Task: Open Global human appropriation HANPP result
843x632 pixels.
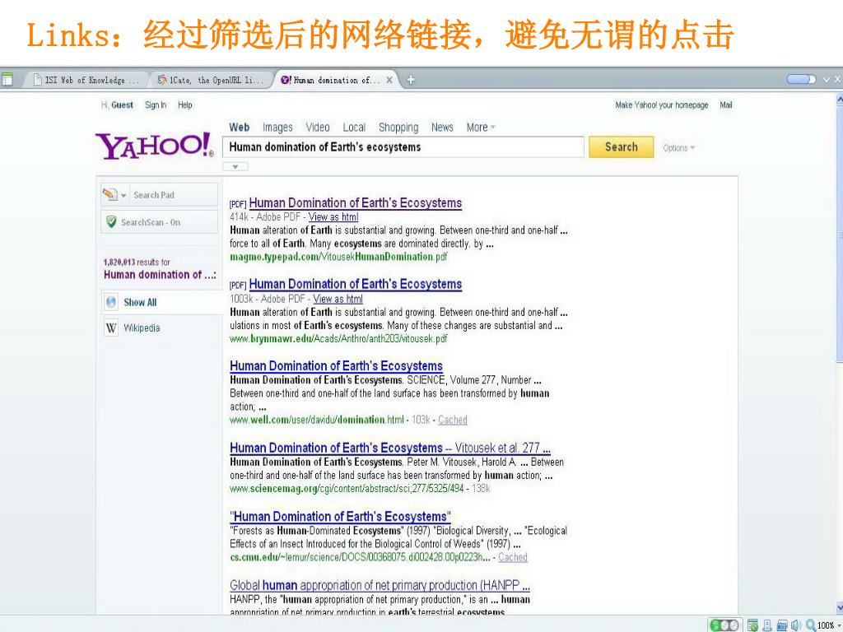Action: pos(380,585)
